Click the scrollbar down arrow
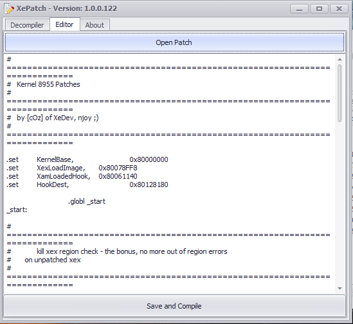 339,289
